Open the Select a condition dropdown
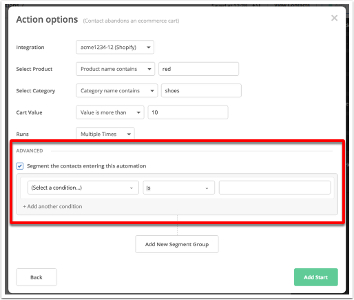The height and width of the screenshot is (300, 354). (83, 188)
